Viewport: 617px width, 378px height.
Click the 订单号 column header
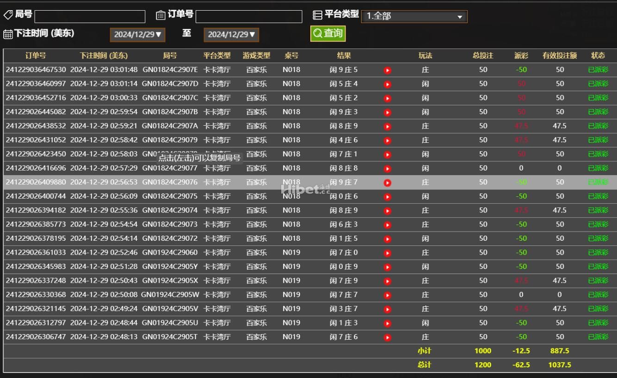tap(36, 55)
